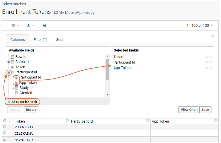Open App Token column header dropdown
This screenshot has height=143, width=221.
coord(216,121)
